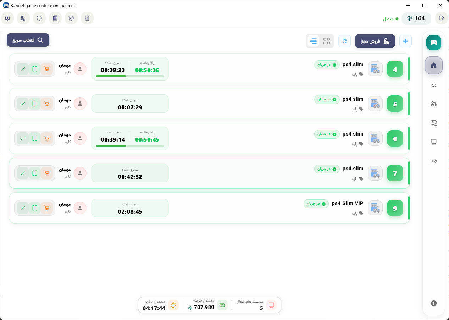Finish the session on system 6
Viewport: 449px width, 320px height.
tap(23, 138)
